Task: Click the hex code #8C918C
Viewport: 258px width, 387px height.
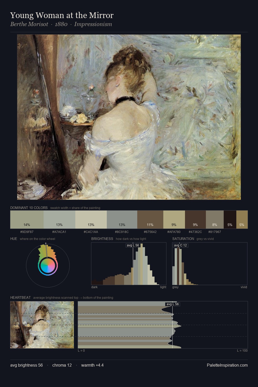Action: tap(122, 232)
